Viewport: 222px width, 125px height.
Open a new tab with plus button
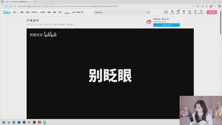click(35, 2)
